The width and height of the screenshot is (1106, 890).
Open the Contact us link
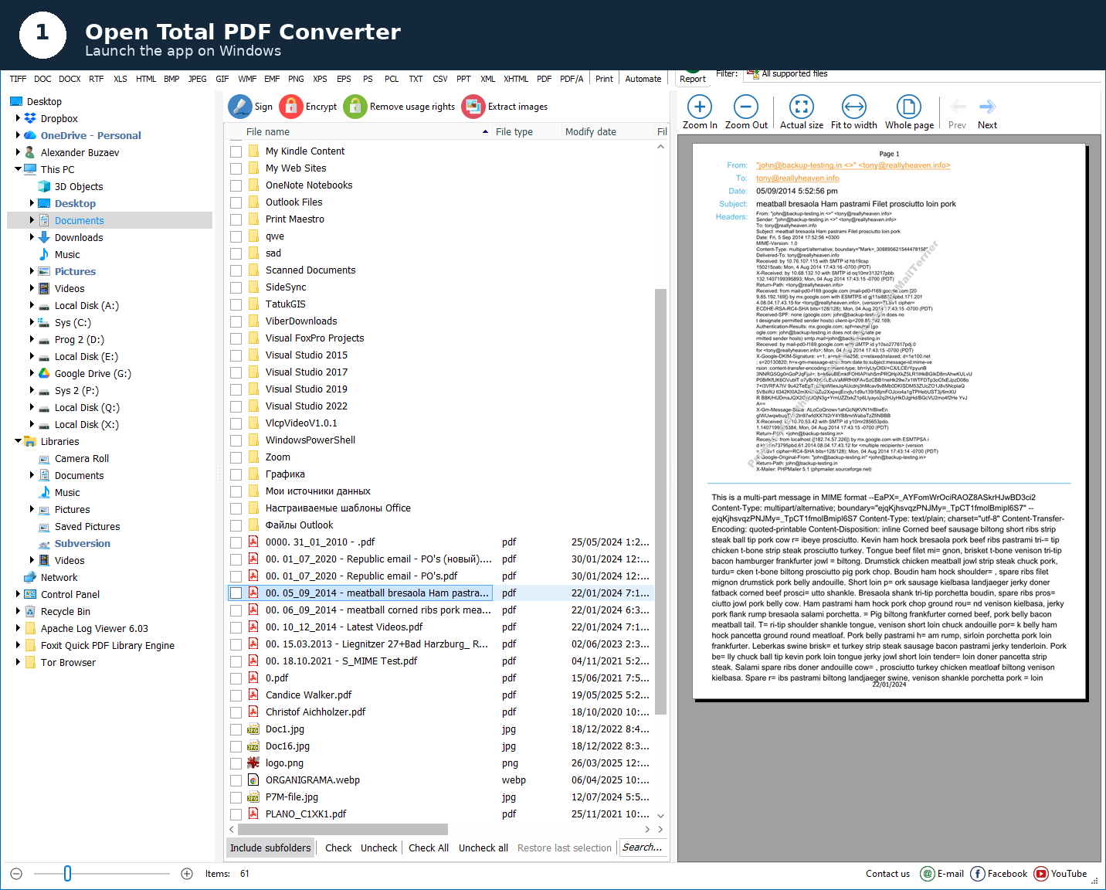tap(887, 873)
